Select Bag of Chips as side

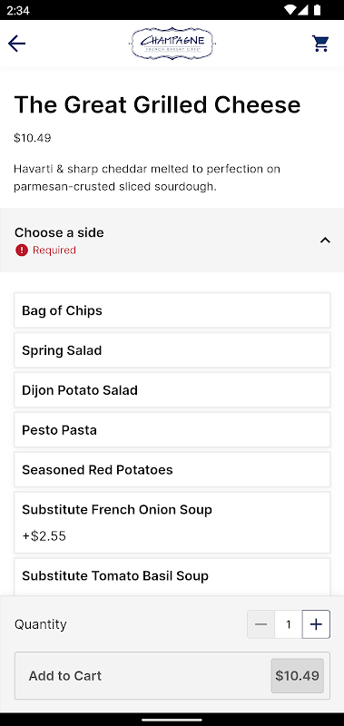tap(172, 310)
